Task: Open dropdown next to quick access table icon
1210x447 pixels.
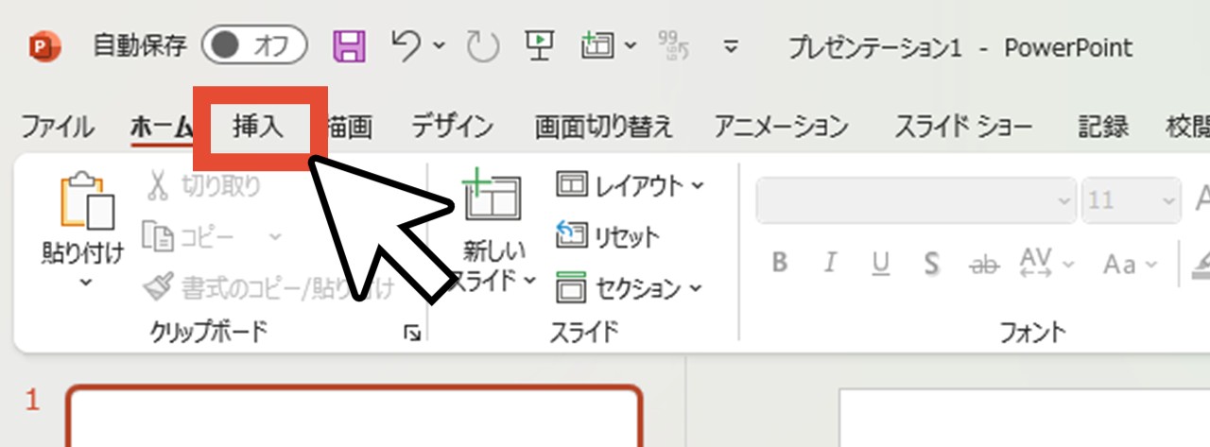Action: 631,45
